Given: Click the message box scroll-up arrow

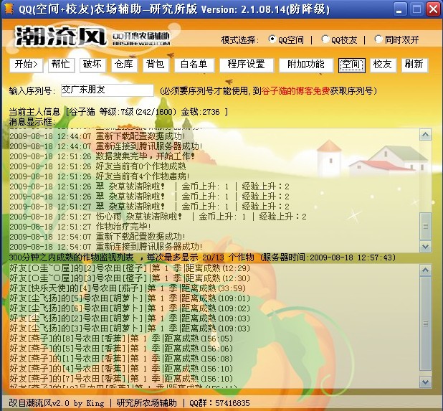Looking at the screenshot, I should coord(425,135).
